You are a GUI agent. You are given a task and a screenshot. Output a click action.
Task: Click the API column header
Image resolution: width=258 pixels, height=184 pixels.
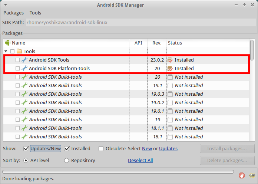click(x=138, y=43)
